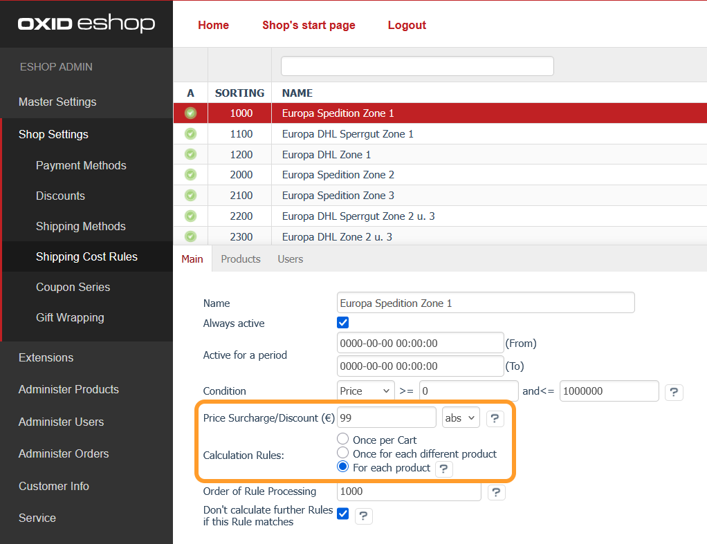The image size is (707, 544).
Task: Switch to the Products tab
Action: tap(240, 259)
